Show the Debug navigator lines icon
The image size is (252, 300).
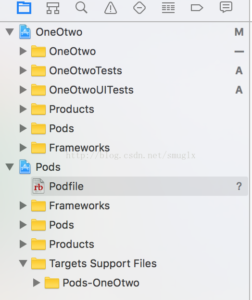(168, 8)
